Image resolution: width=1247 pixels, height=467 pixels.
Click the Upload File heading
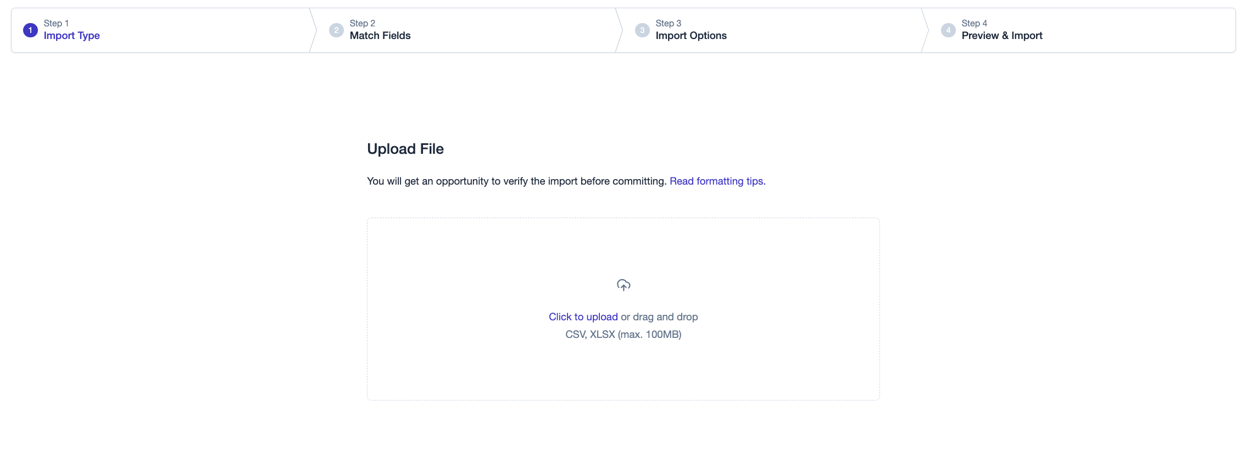pos(405,149)
